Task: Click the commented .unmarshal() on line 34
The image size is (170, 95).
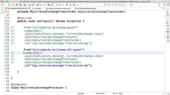Action: pyautogui.click(x=33, y=53)
